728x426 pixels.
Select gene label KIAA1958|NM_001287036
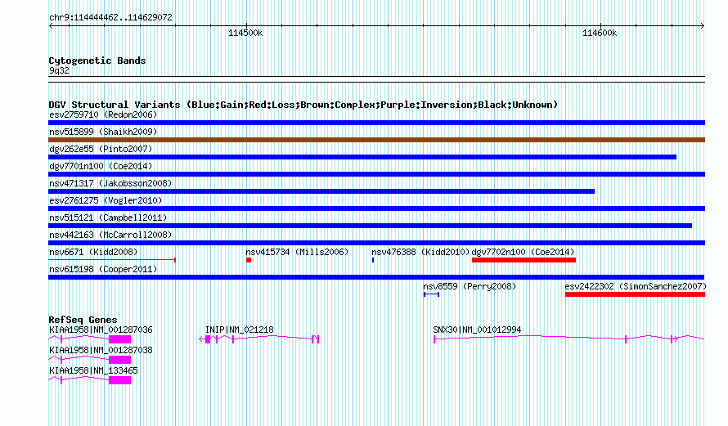pyautogui.click(x=101, y=330)
